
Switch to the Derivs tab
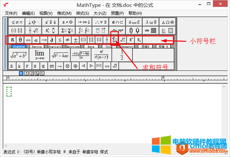37,46
